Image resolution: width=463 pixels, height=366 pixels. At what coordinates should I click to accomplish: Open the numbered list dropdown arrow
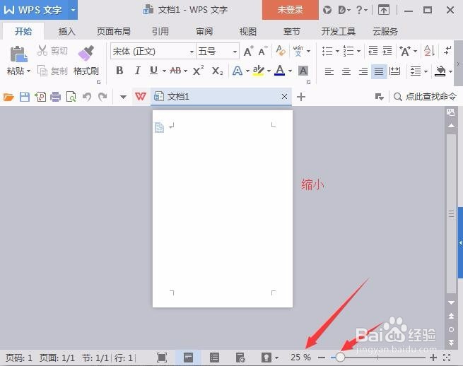click(358, 51)
